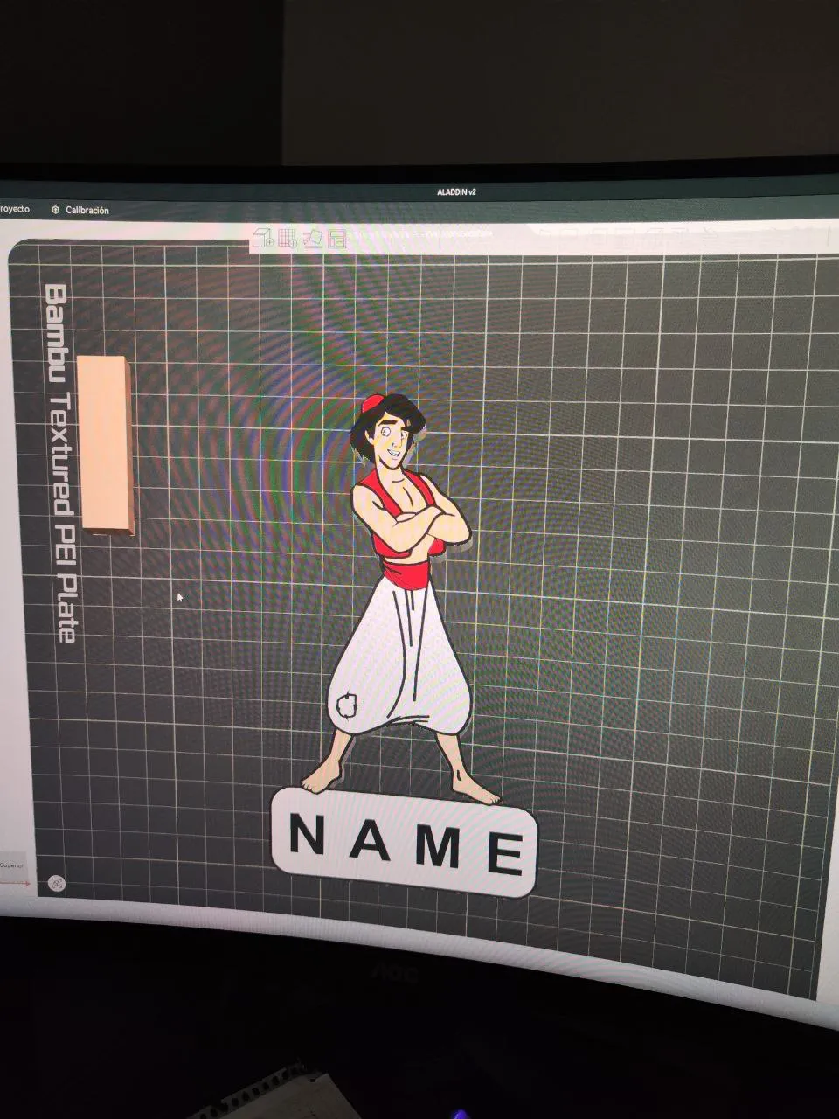Click the Auto orient toolbar icon
Image resolution: width=839 pixels, height=1119 pixels.
click(x=314, y=238)
